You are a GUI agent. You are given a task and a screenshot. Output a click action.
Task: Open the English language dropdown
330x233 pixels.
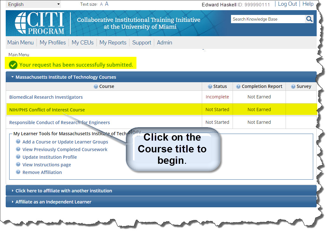[33, 4]
